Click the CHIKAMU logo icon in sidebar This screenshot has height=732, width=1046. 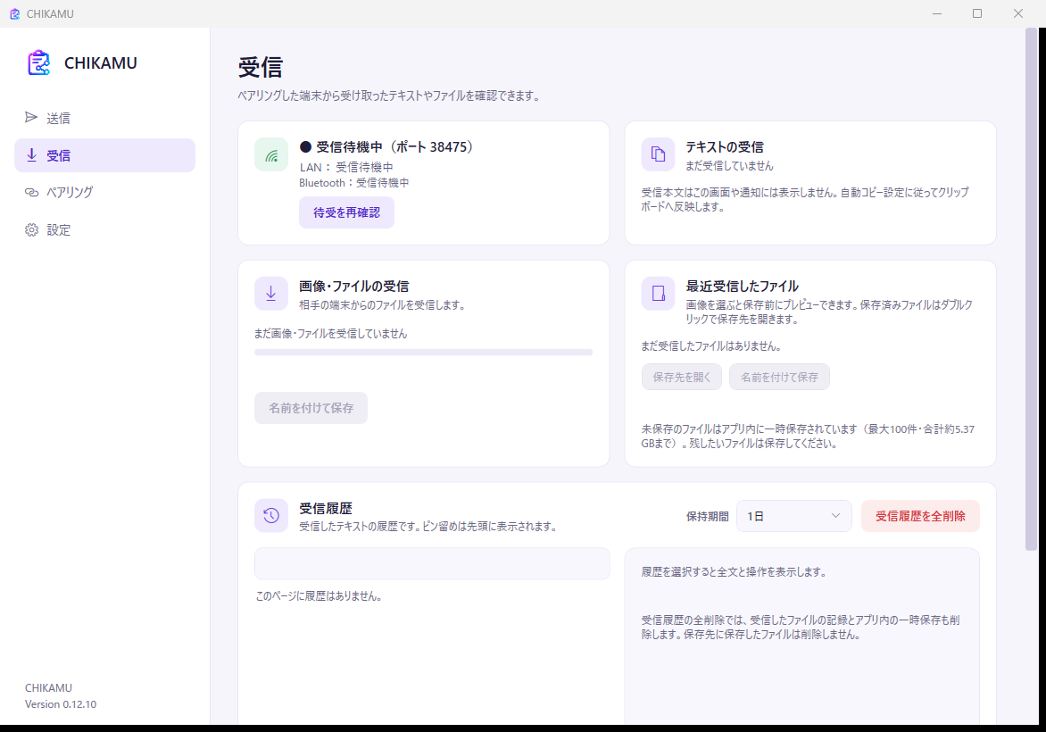click(38, 62)
